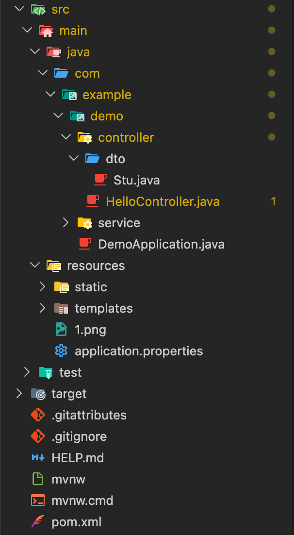Click the src folder code icon
This screenshot has width=294, height=535.
click(x=37, y=9)
